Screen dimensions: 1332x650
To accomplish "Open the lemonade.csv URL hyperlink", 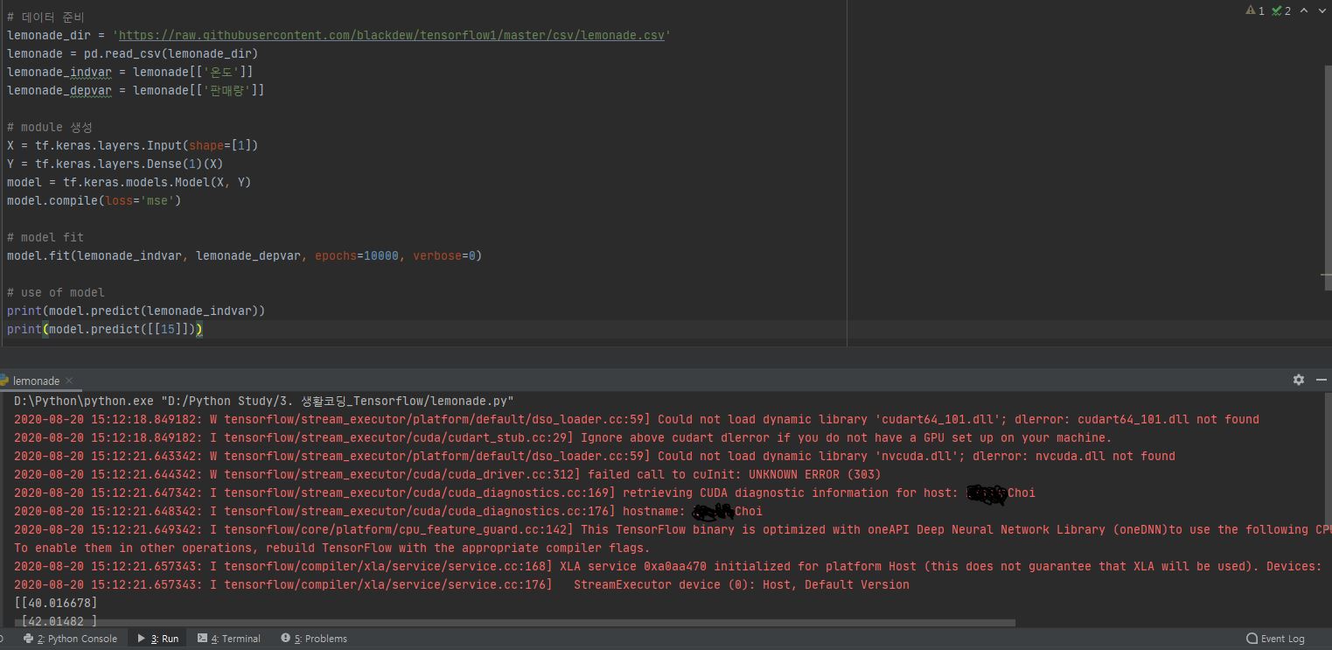I will click(x=392, y=35).
